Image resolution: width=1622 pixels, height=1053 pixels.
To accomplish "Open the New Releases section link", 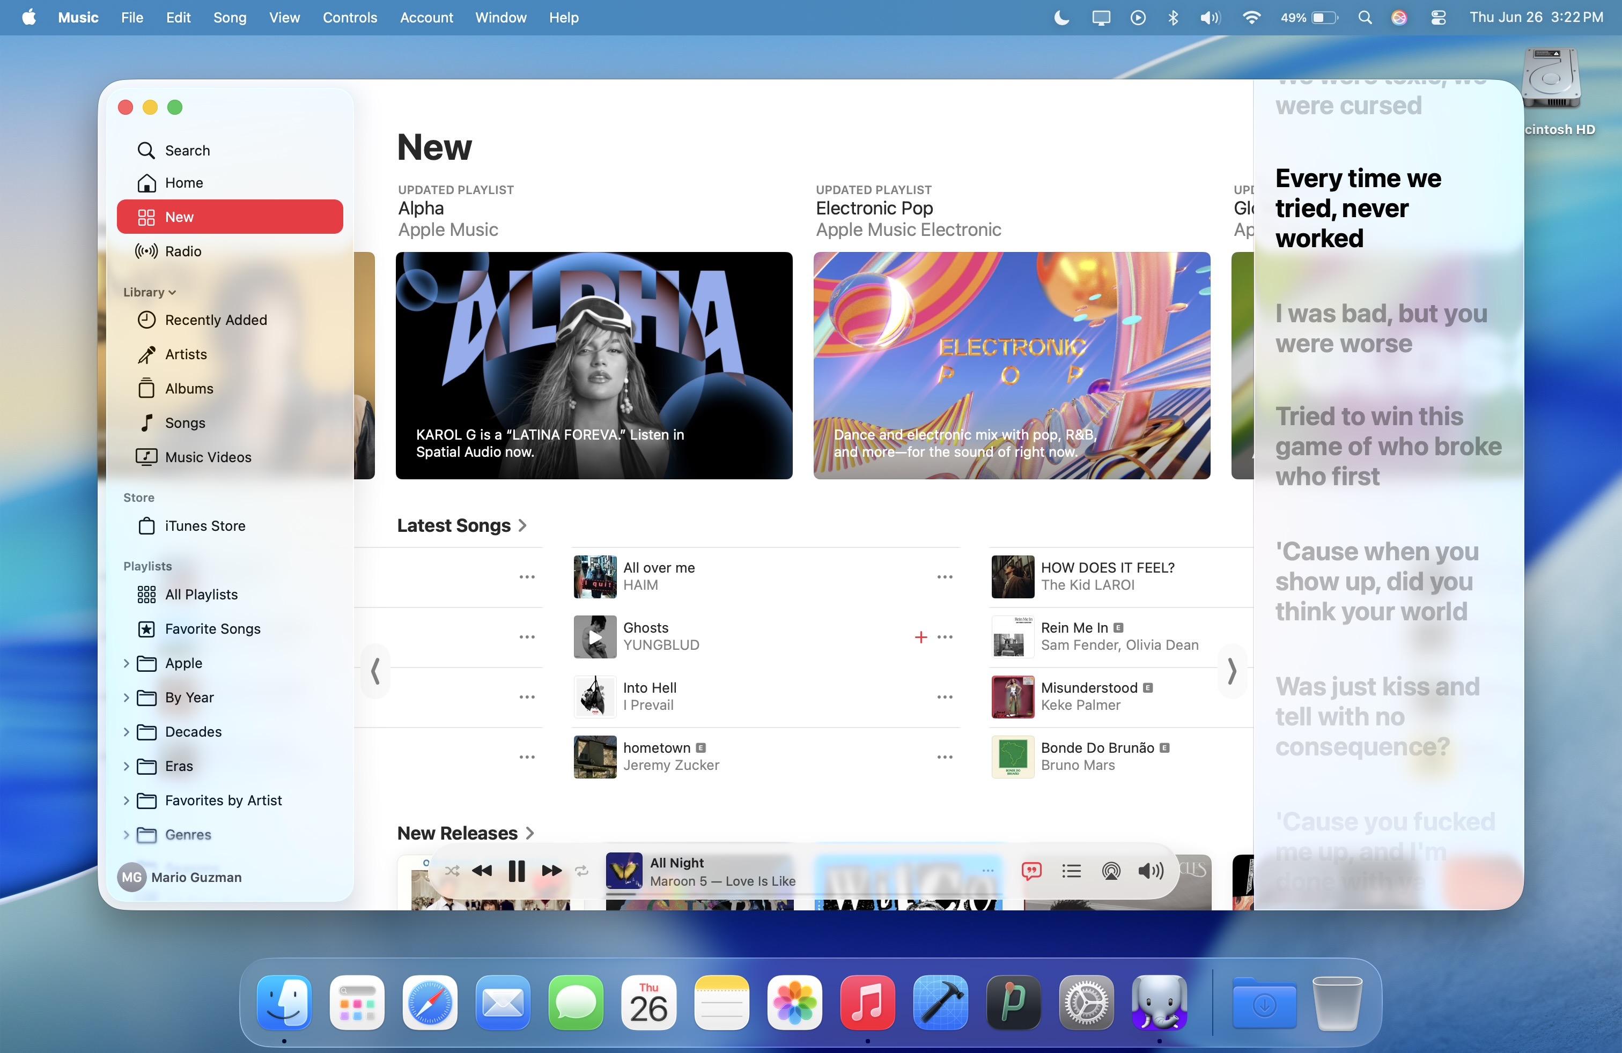I will [x=466, y=833].
